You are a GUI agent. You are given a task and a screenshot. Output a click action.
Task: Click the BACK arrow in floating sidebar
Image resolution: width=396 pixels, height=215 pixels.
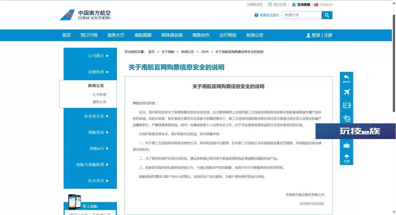tap(346, 78)
